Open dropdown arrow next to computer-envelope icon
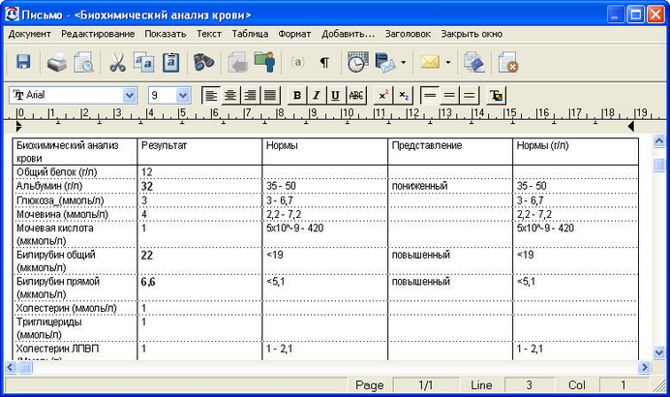Screen dimensions: 670x397 click(x=404, y=63)
